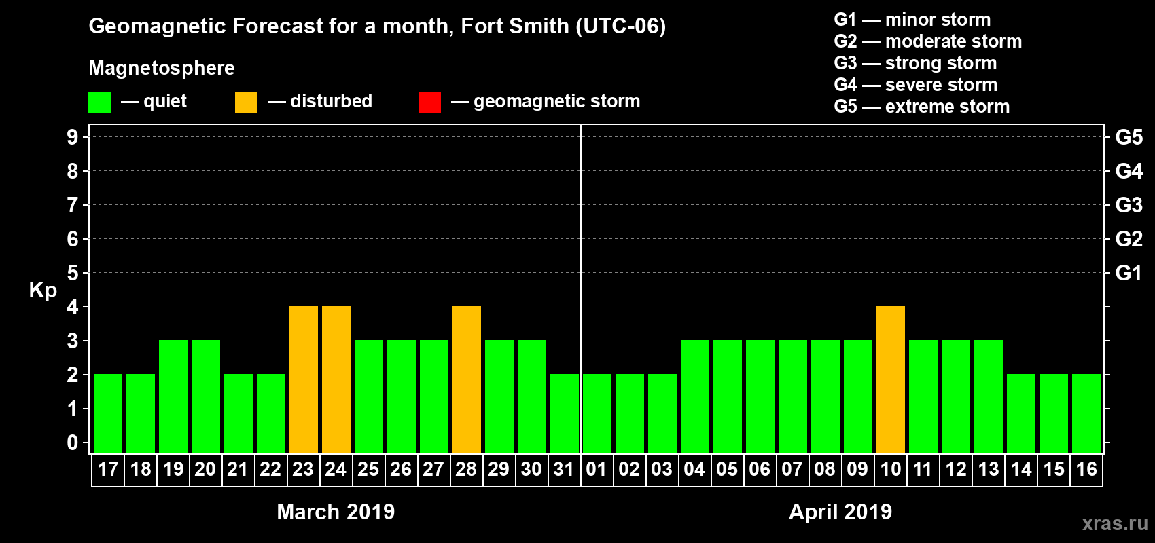
Task: Click the Kp axis value 3
Action: [x=73, y=341]
